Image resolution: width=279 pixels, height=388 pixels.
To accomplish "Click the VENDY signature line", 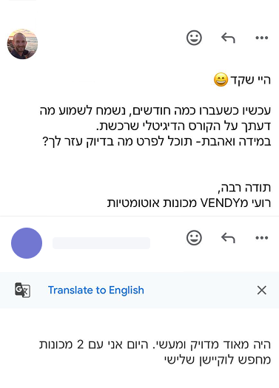I will 189,203.
